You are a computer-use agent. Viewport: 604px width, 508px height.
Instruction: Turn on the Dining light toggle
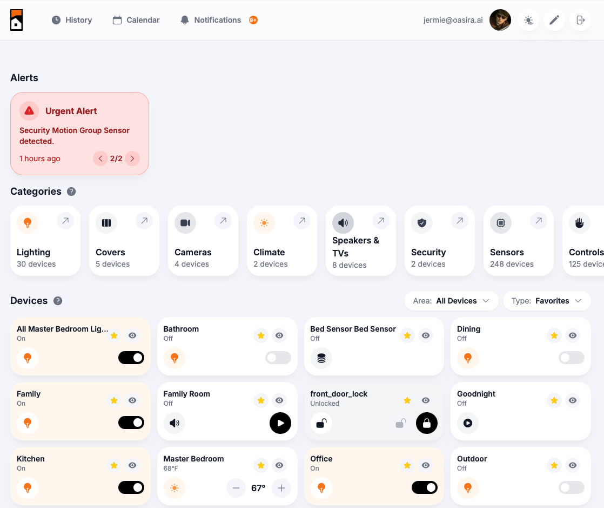pos(571,358)
